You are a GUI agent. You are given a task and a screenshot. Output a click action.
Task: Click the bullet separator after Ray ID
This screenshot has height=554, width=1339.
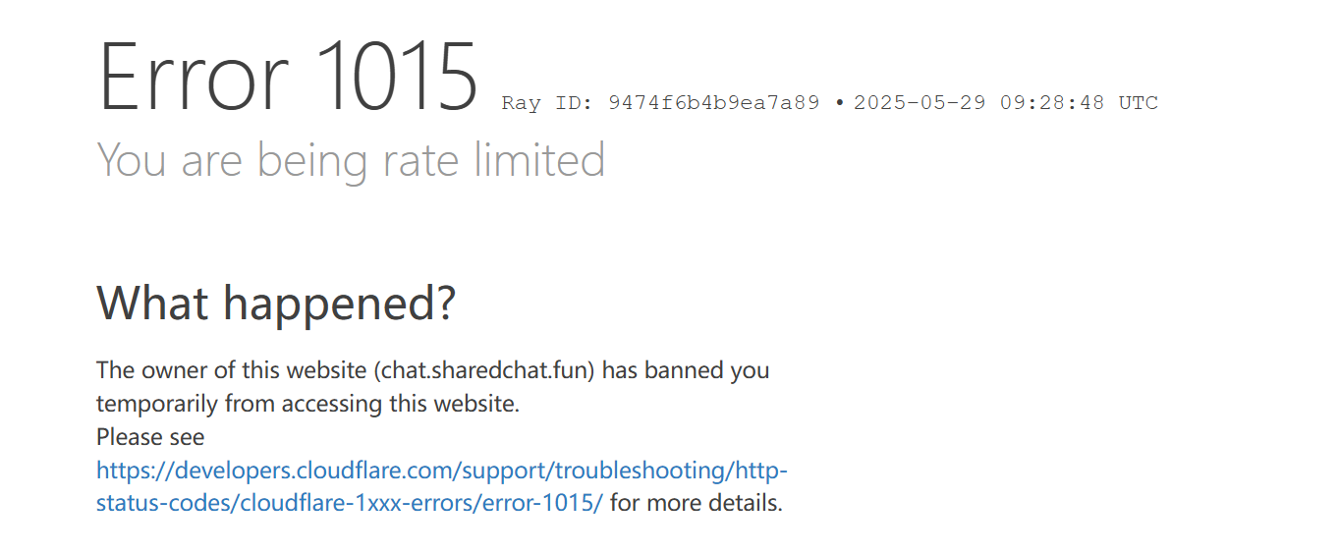coord(839,103)
